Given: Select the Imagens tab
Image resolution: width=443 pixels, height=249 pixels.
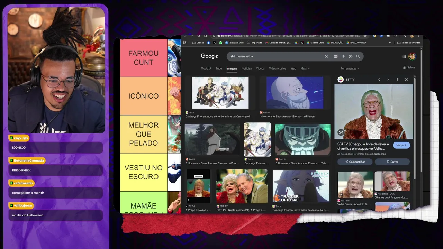Looking at the screenshot, I should [x=232, y=68].
